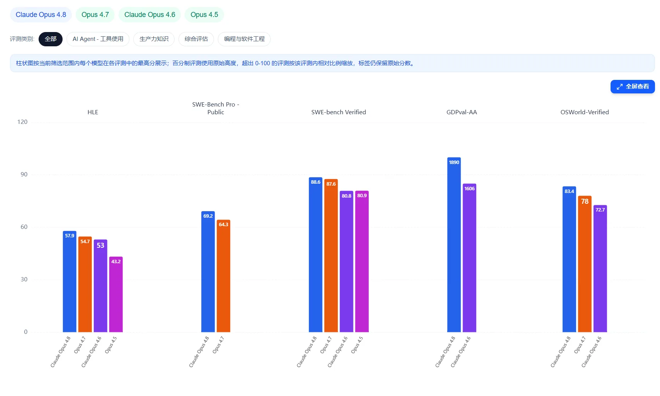Select the AI Agent - 工具使用 filter
Screen dimensions: 660x396
tap(98, 39)
